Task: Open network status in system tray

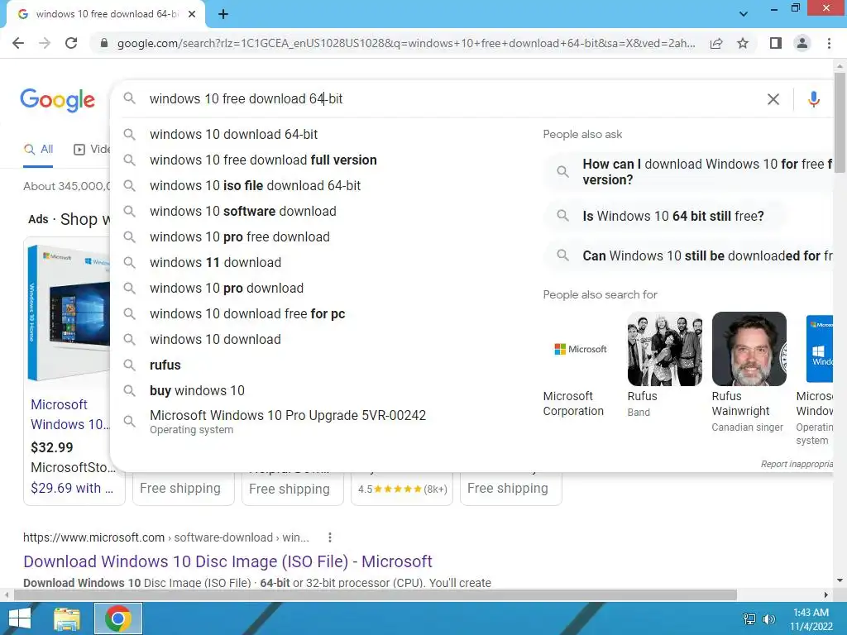Action: tap(749, 618)
